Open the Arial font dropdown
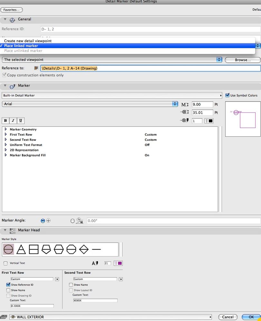This screenshot has width=261, height=321. [x=90, y=104]
